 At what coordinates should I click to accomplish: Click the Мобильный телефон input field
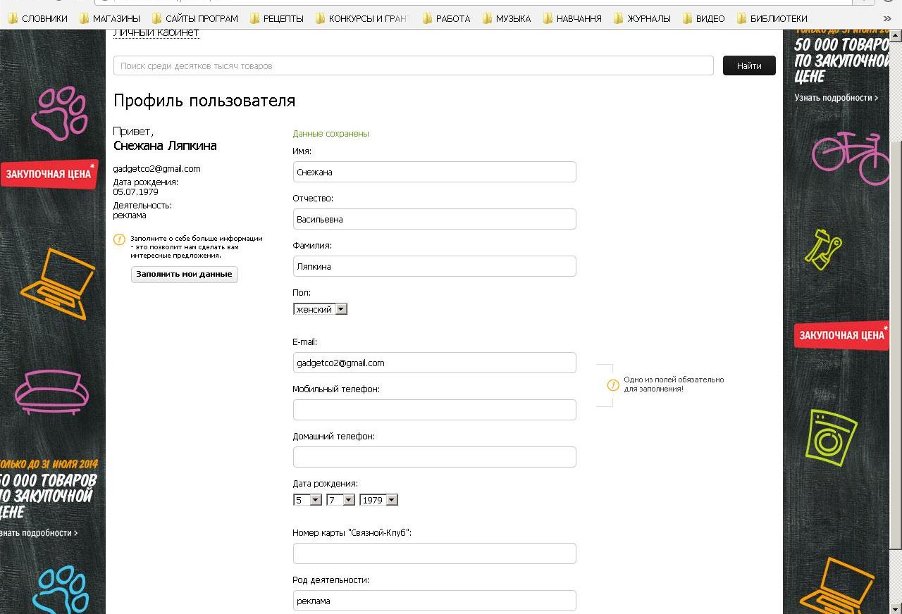[x=434, y=410]
